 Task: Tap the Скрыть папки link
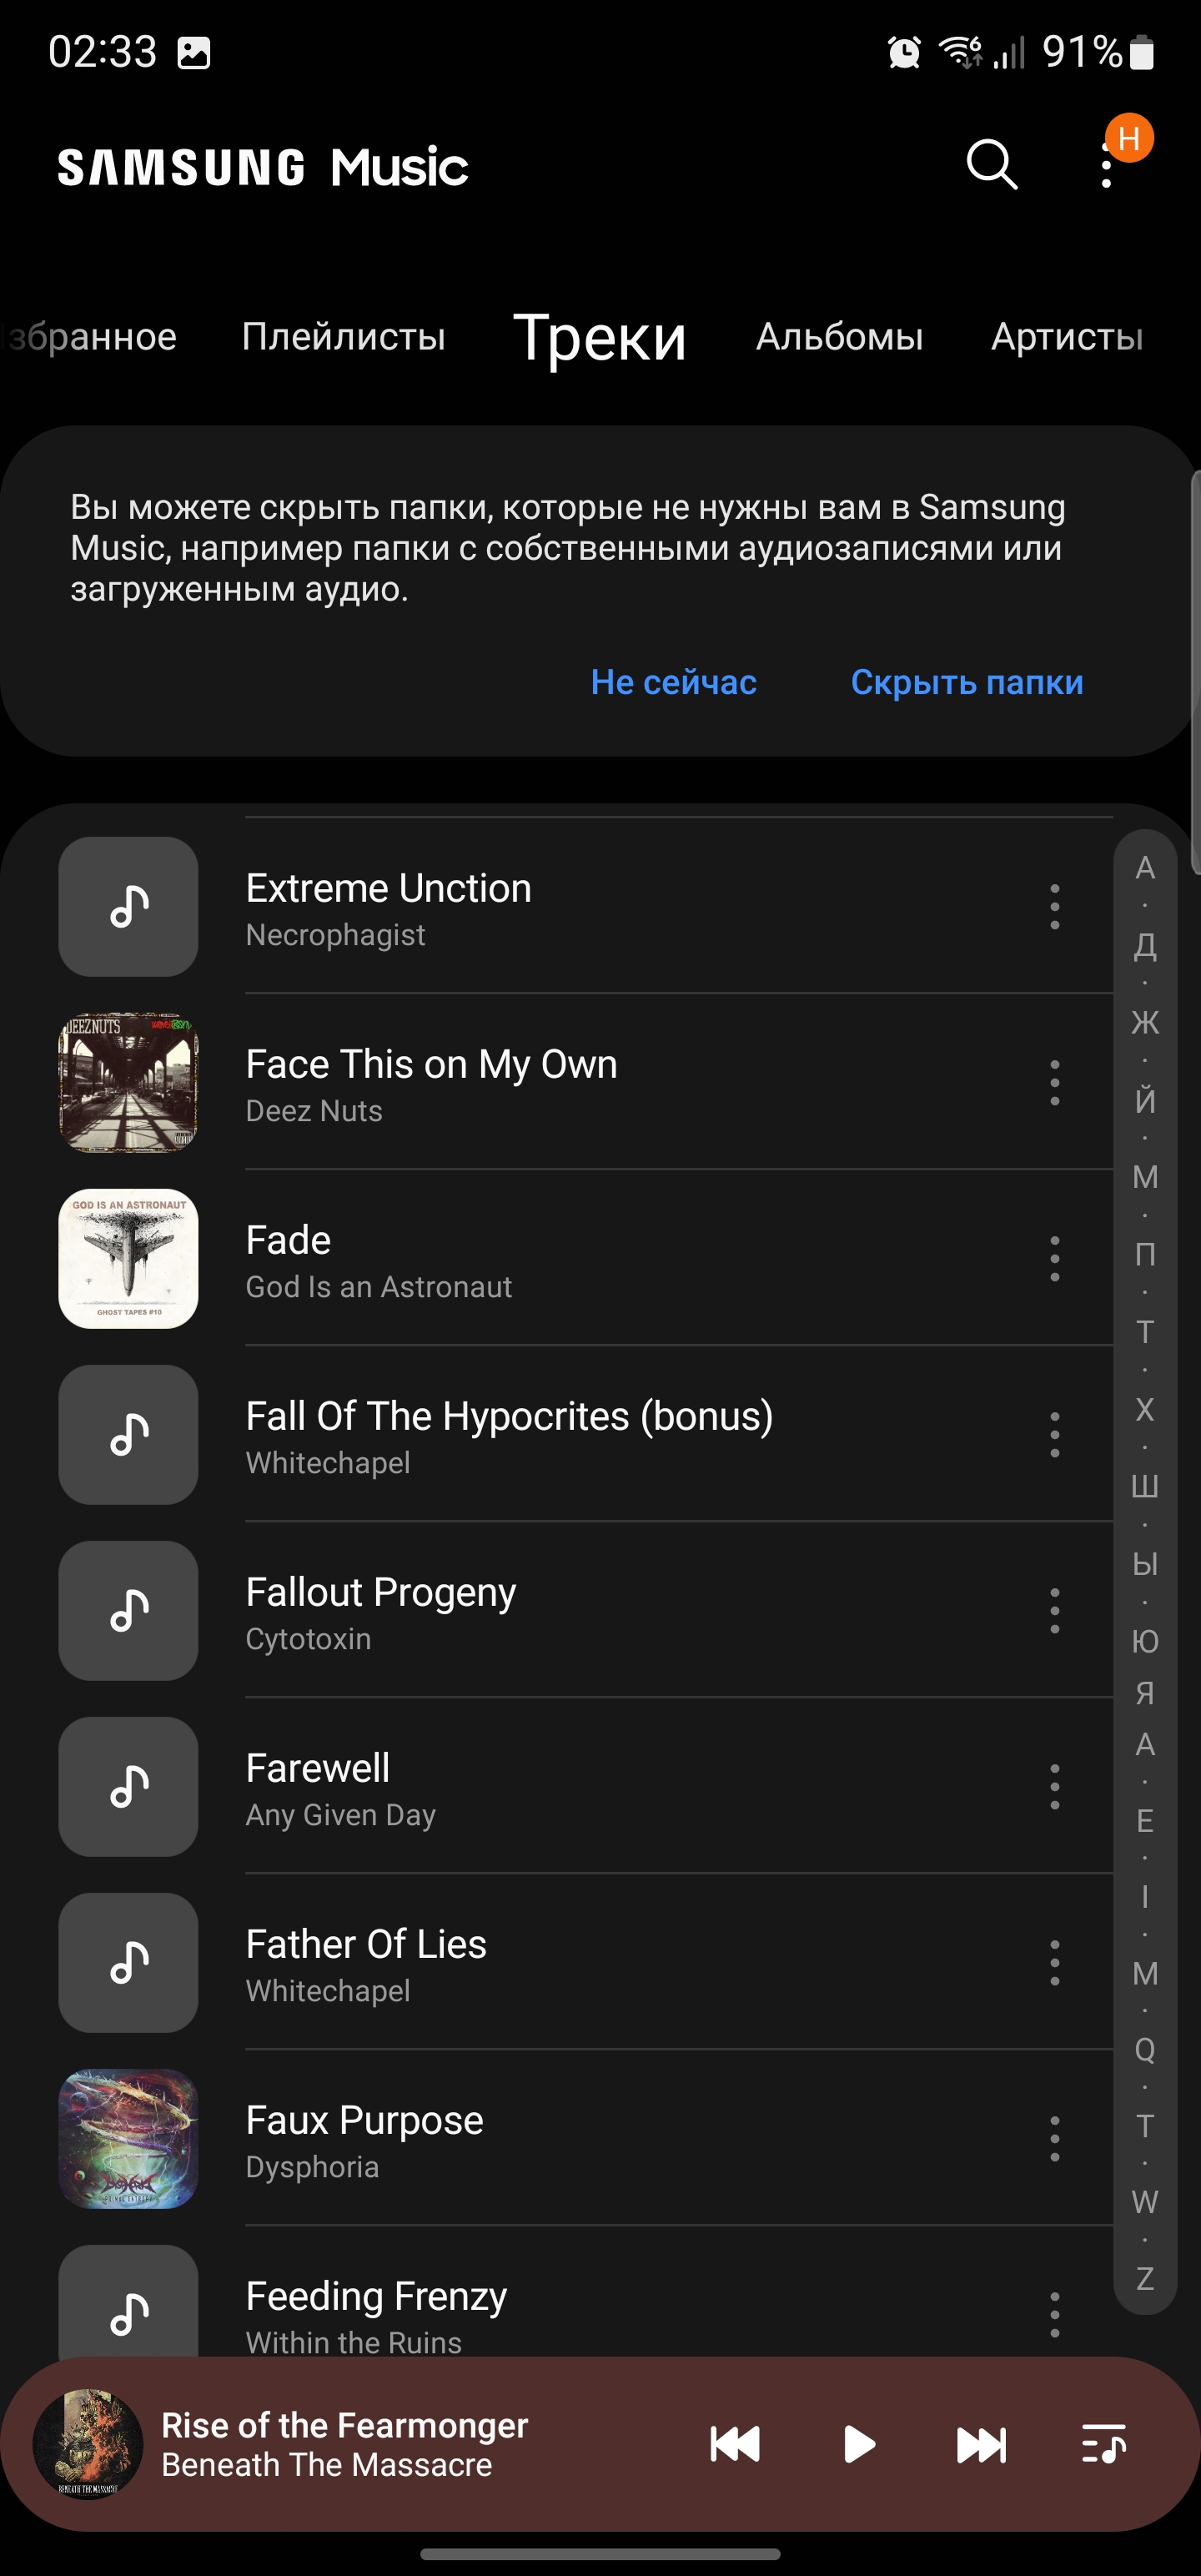[x=966, y=682]
